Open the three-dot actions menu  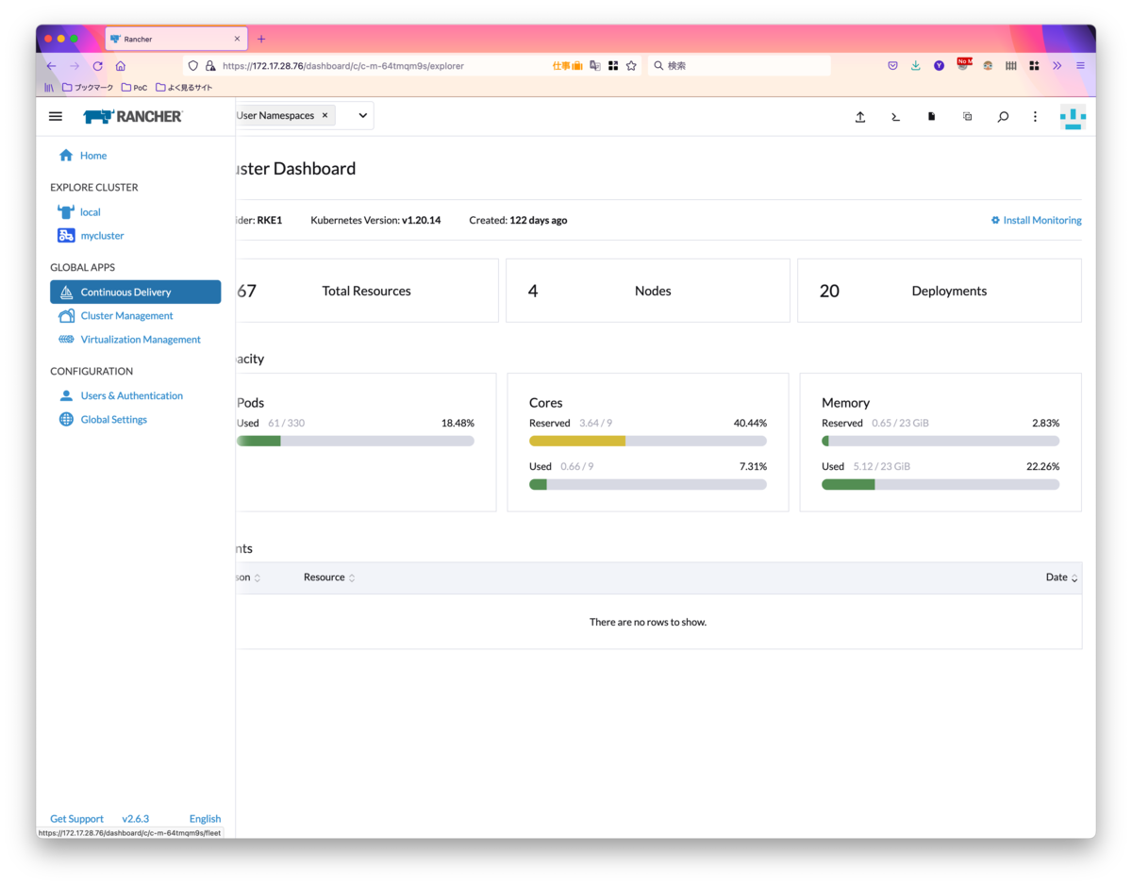point(1035,116)
